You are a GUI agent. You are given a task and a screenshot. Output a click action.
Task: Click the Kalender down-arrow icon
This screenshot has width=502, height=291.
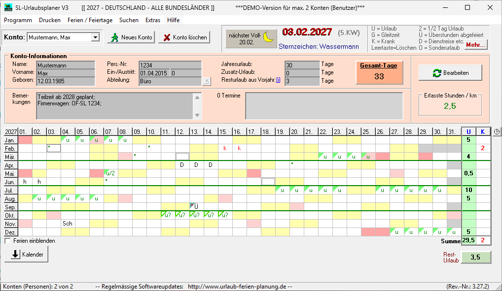[x=15, y=254]
